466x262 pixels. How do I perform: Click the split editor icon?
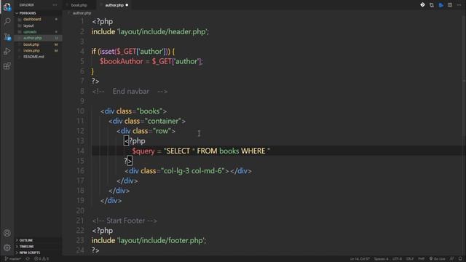click(450, 5)
